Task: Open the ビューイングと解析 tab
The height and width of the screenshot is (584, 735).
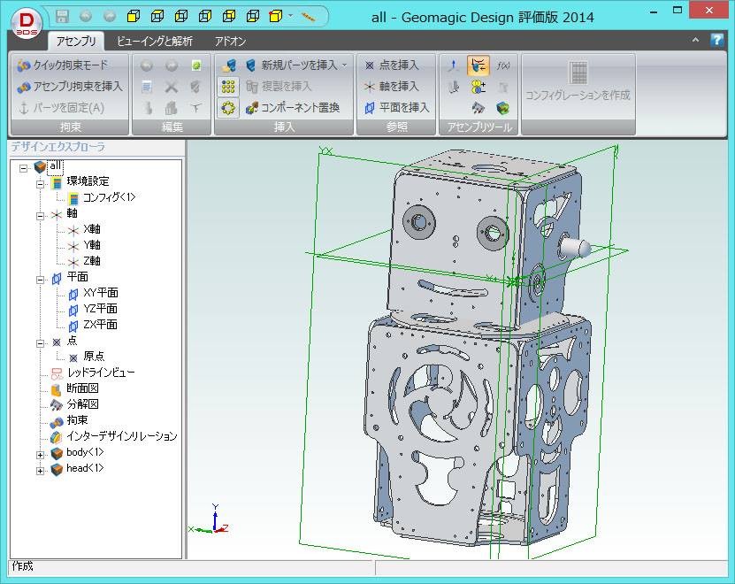Action: point(155,42)
